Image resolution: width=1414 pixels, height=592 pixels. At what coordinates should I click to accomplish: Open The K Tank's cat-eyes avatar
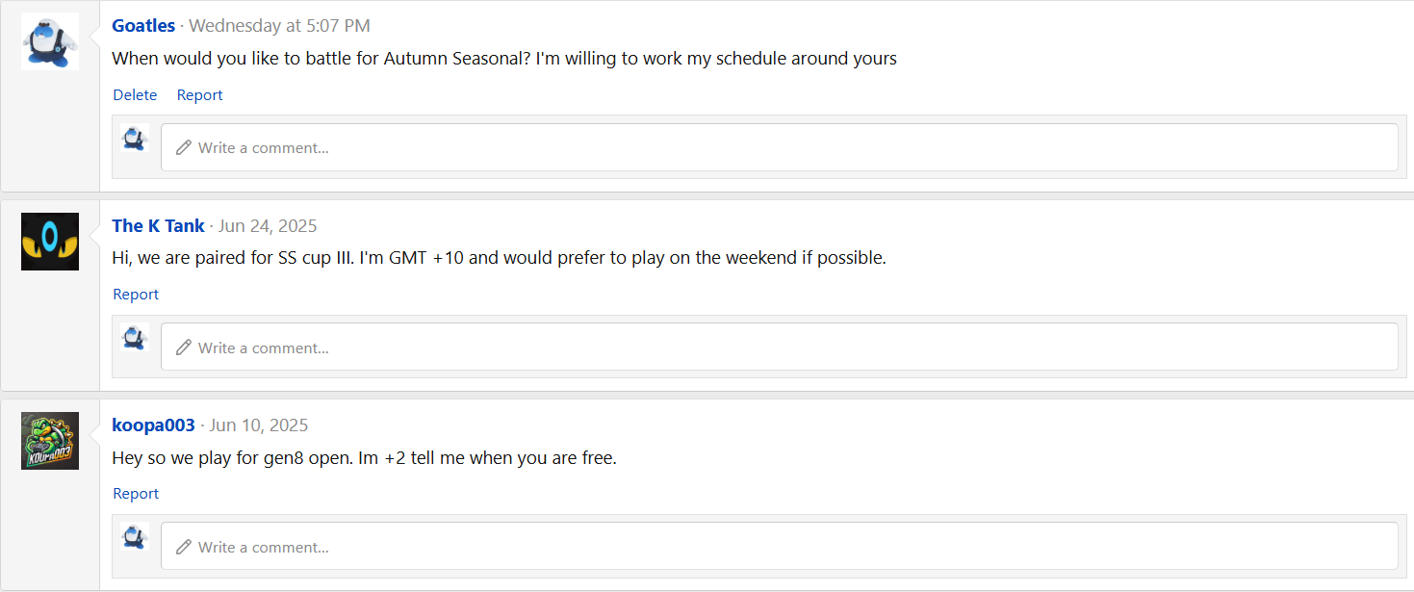pyautogui.click(x=50, y=241)
